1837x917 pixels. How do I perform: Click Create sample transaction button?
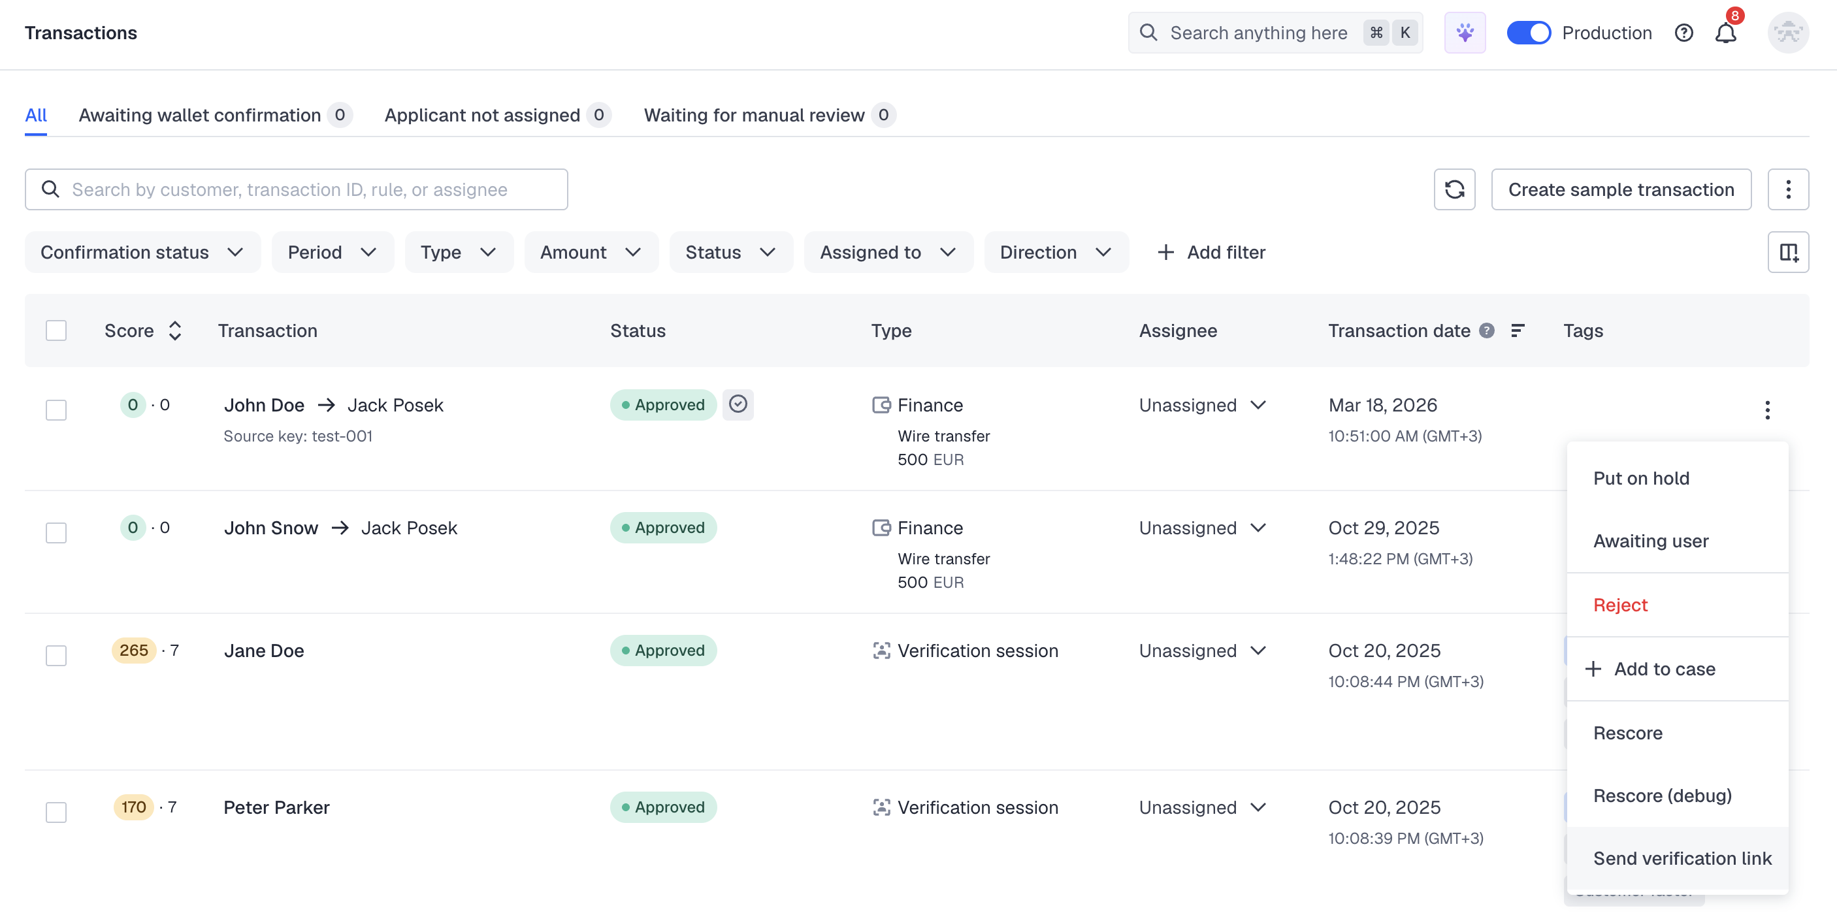point(1620,189)
